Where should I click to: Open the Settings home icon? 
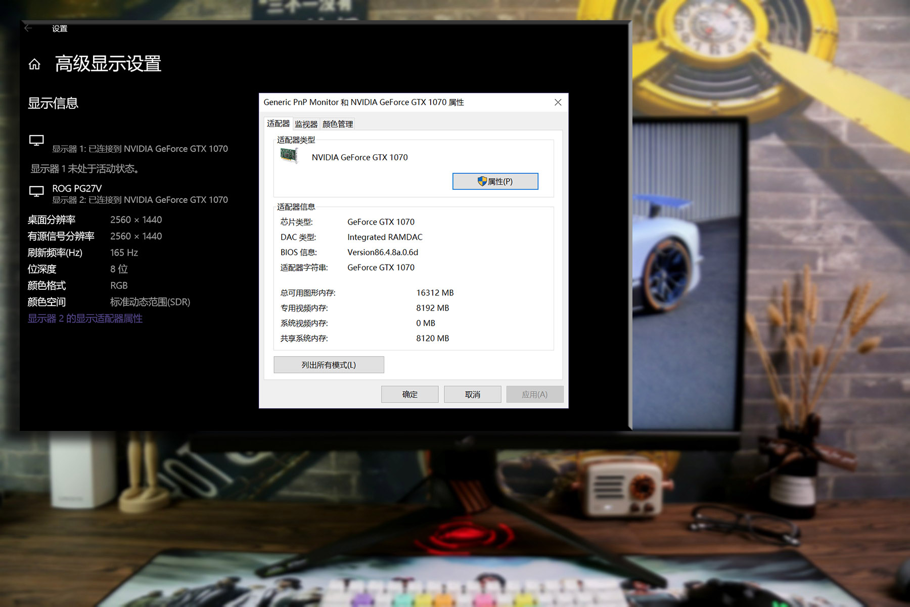(x=34, y=64)
